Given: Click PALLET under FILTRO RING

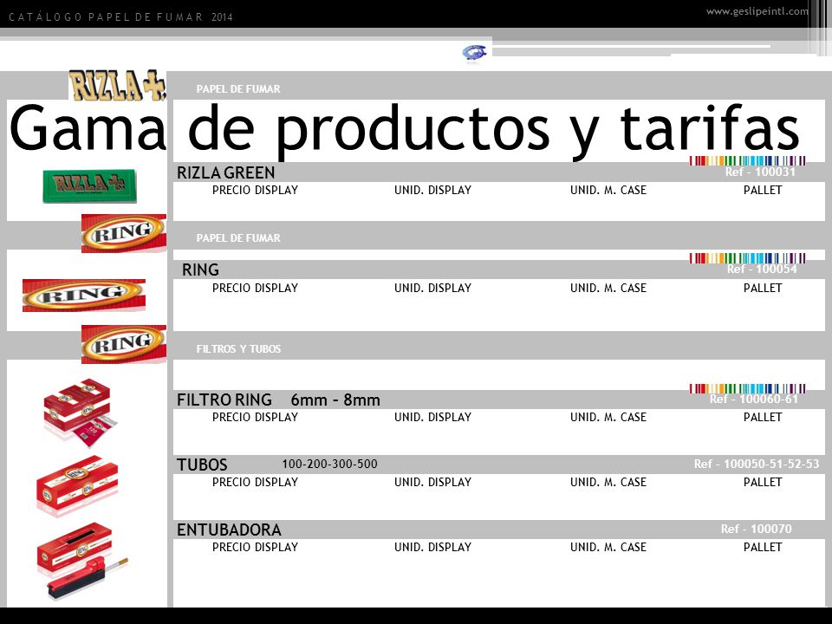Looking at the screenshot, I should point(763,417).
